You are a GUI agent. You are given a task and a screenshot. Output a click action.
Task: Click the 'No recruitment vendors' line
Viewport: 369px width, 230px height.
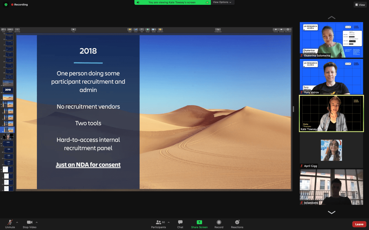[x=88, y=107]
